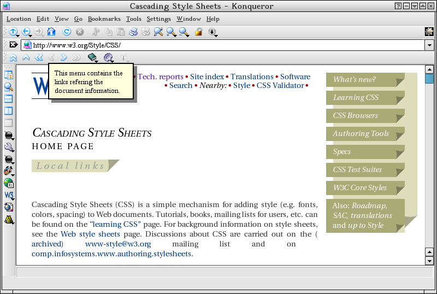437x294 pixels.
Task: Open the Bookmarks menu
Action: 104,19
